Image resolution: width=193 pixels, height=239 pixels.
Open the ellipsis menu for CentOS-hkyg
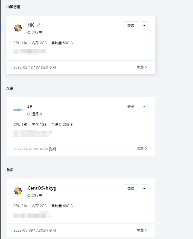click(145, 188)
